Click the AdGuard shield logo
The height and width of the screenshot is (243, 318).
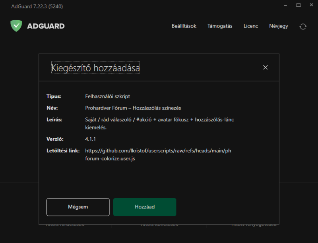(16, 26)
